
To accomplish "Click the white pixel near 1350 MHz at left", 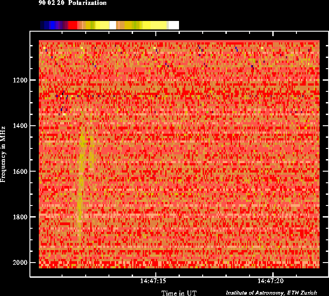I will pyautogui.click(x=64, y=114).
